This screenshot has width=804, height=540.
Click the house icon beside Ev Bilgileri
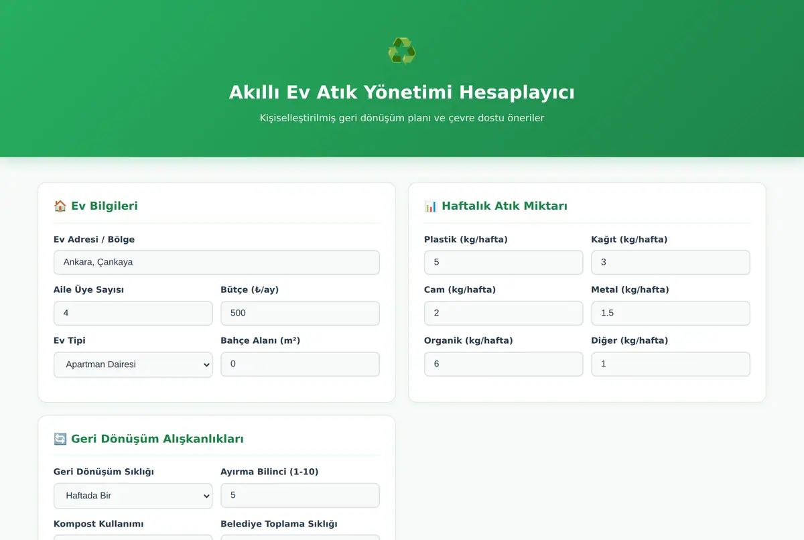click(60, 206)
